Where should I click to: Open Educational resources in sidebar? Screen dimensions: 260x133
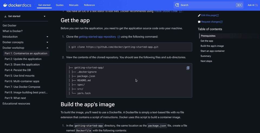click(x=16, y=104)
